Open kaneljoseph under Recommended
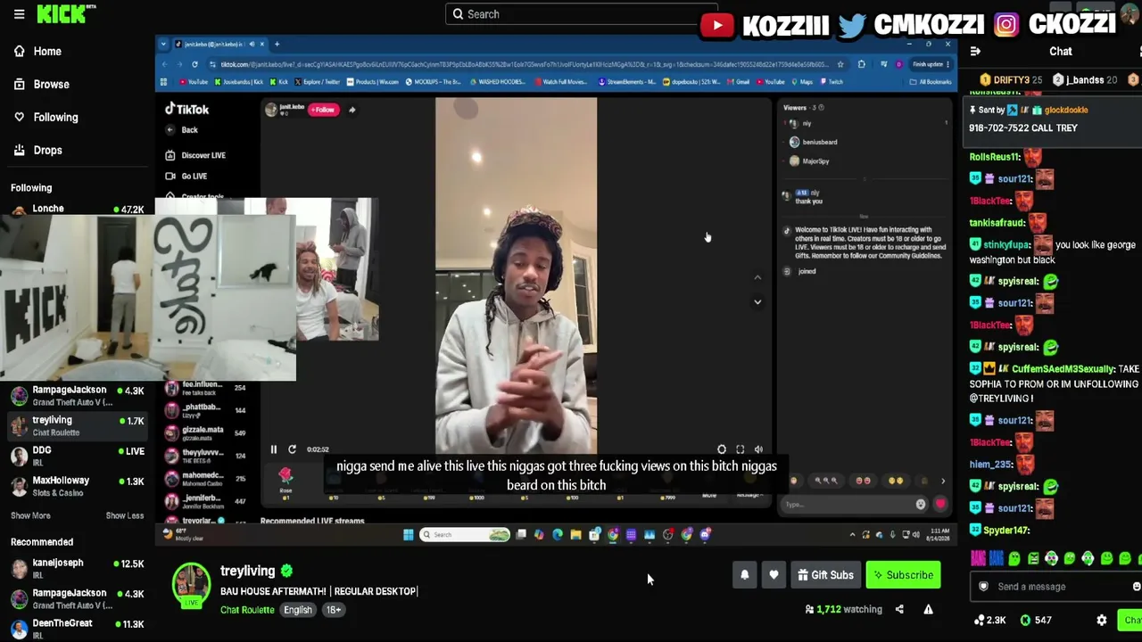Screen dimensions: 1142x642 (x=78, y=568)
